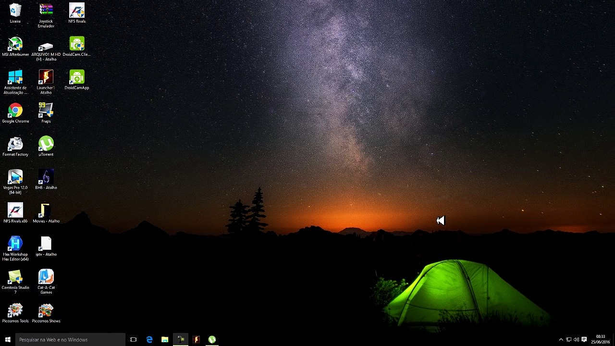Open the volume control in tray
Viewport: 615px width, 346px height.
click(576, 339)
